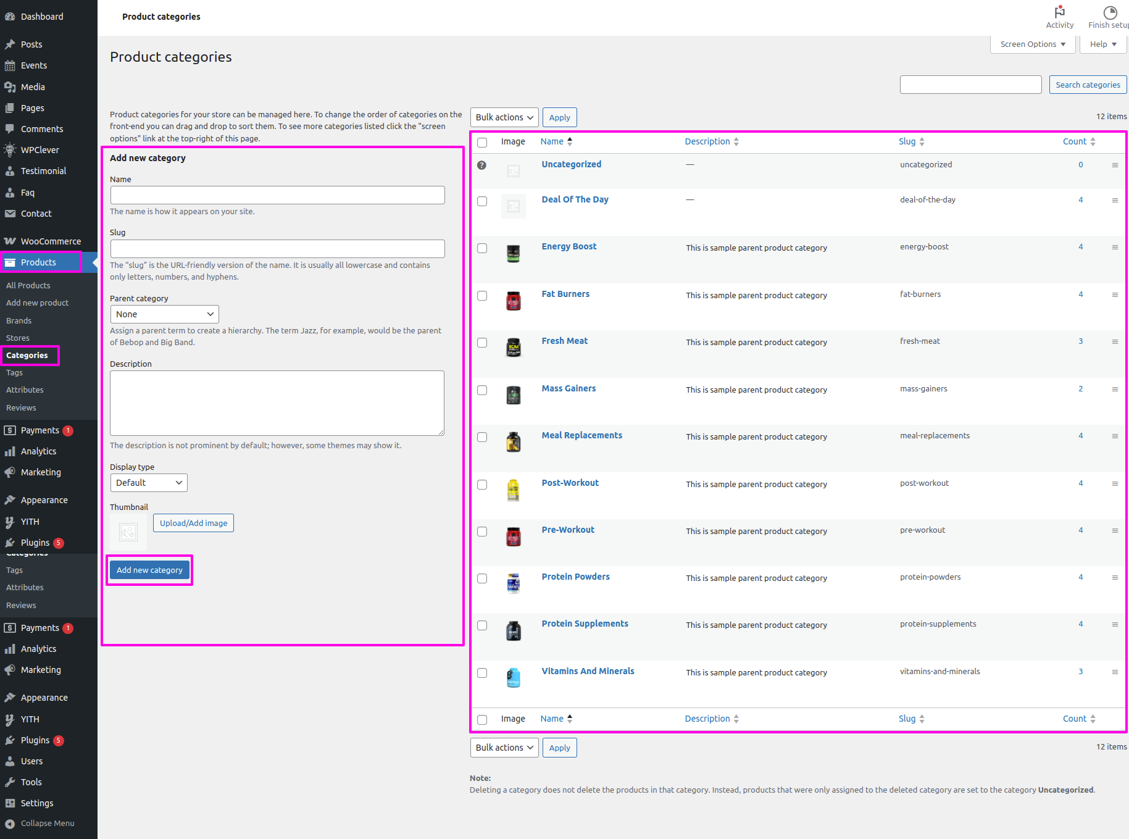Tick the checkbox for Deal Of The Day
Image resolution: width=1129 pixels, height=839 pixels.
(482, 201)
